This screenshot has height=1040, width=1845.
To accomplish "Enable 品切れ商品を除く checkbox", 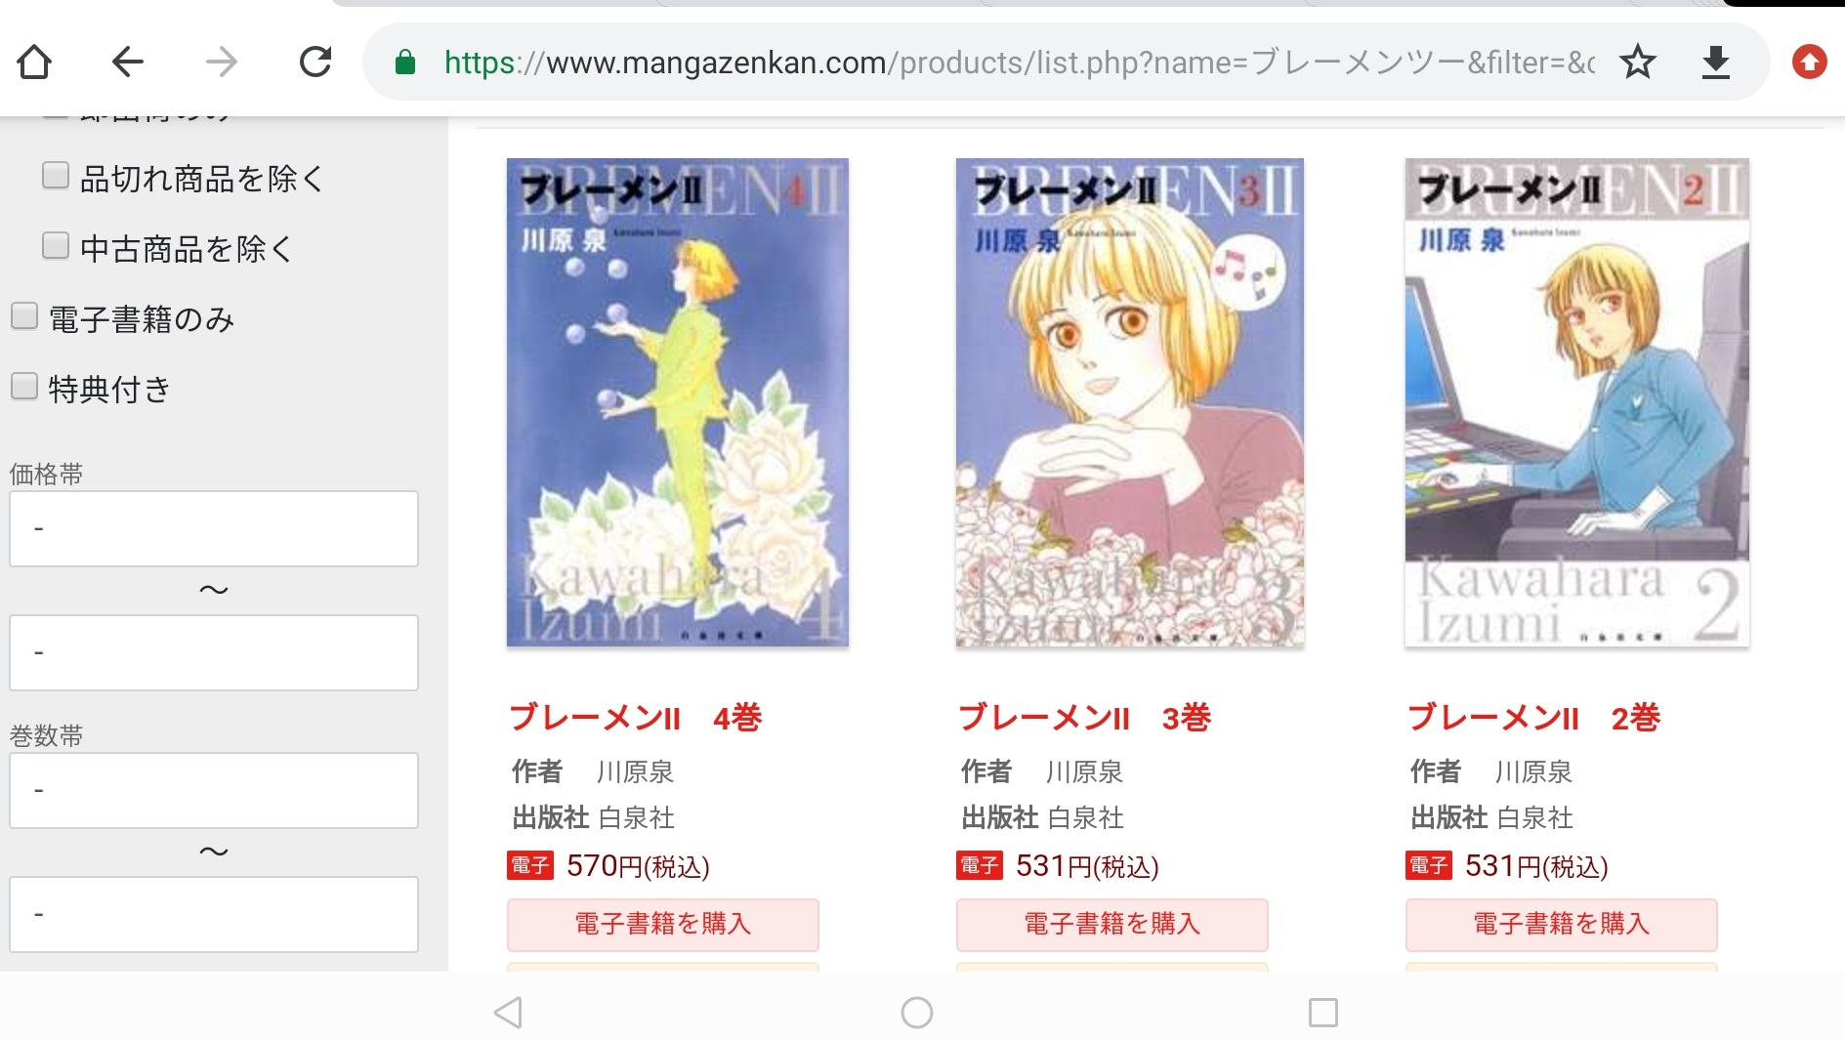I will 56,176.
